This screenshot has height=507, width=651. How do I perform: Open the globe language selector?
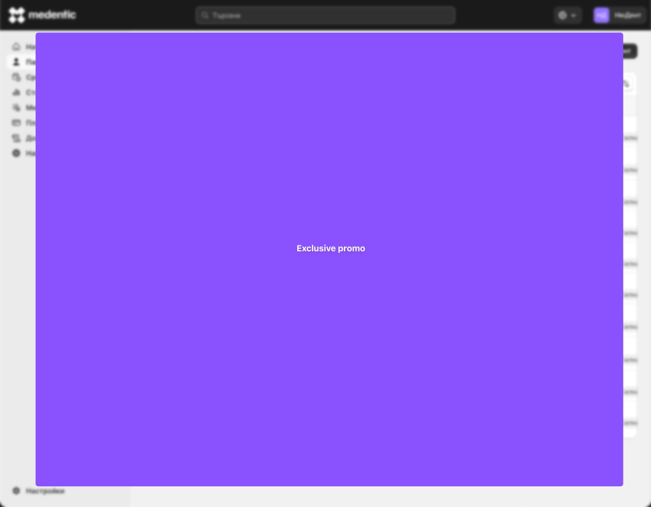[563, 15]
